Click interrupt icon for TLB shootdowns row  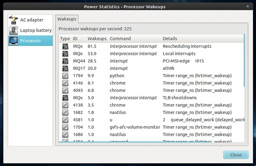click(x=66, y=98)
